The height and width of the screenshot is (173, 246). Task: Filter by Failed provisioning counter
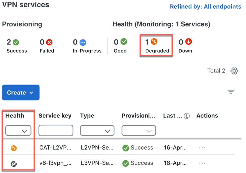point(47,46)
